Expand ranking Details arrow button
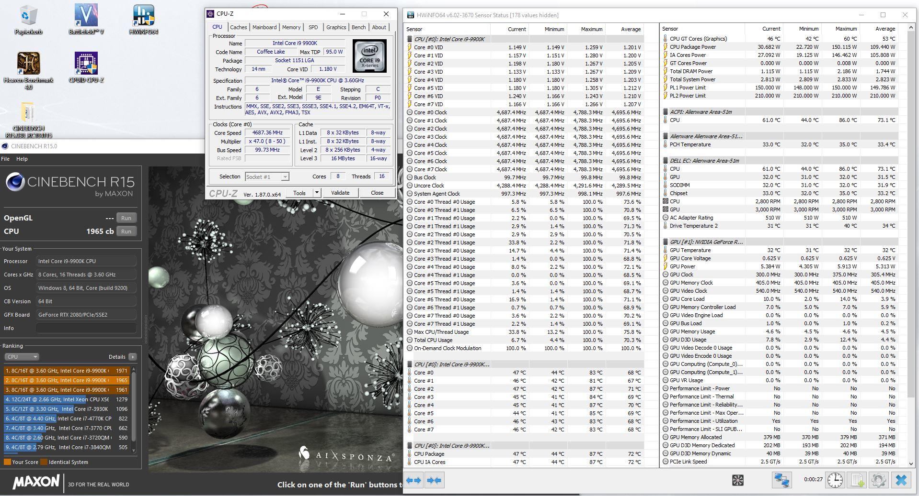919x496 pixels. click(x=133, y=357)
